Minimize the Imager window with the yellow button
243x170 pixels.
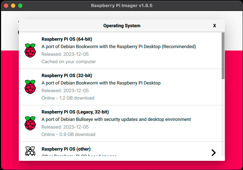point(13,6)
